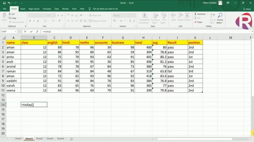Open Conditional Formatting
This screenshot has height=142, width=254.
click(x=144, y=19)
